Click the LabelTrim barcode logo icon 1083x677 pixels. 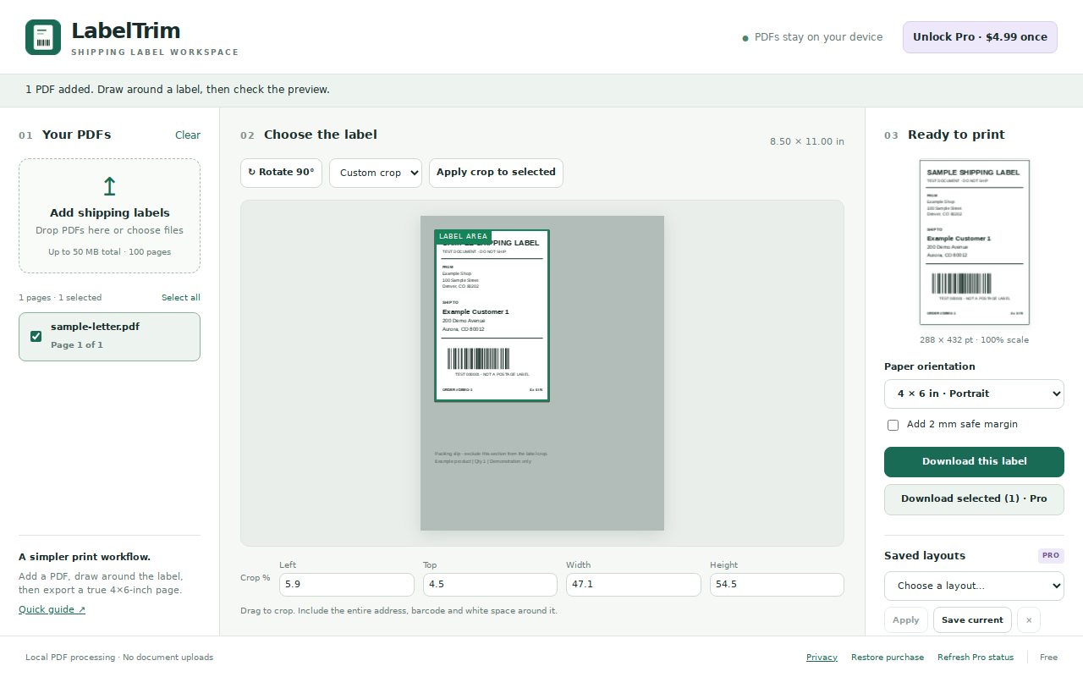pyautogui.click(x=43, y=37)
